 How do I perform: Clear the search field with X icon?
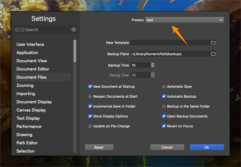(x=74, y=30)
